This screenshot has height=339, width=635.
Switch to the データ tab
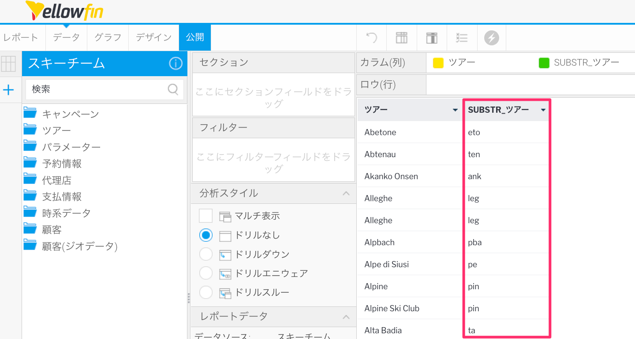pyautogui.click(x=66, y=38)
